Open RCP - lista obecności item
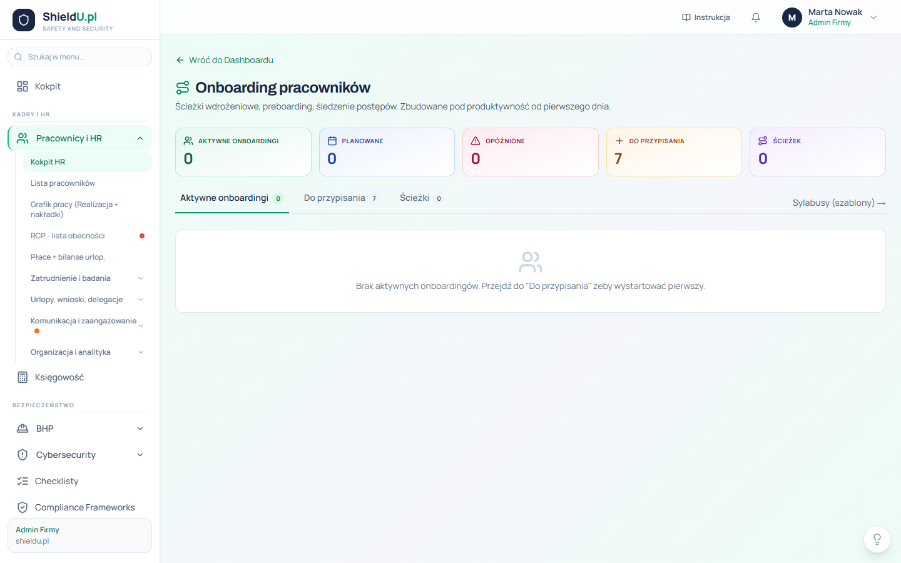This screenshot has width=901, height=563. click(88, 236)
